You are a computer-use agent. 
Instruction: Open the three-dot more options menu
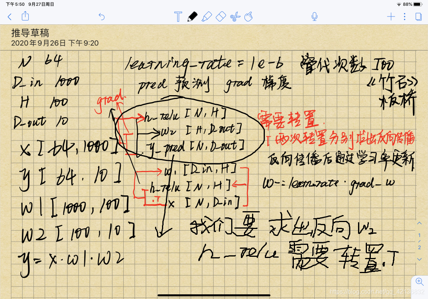pos(404,17)
